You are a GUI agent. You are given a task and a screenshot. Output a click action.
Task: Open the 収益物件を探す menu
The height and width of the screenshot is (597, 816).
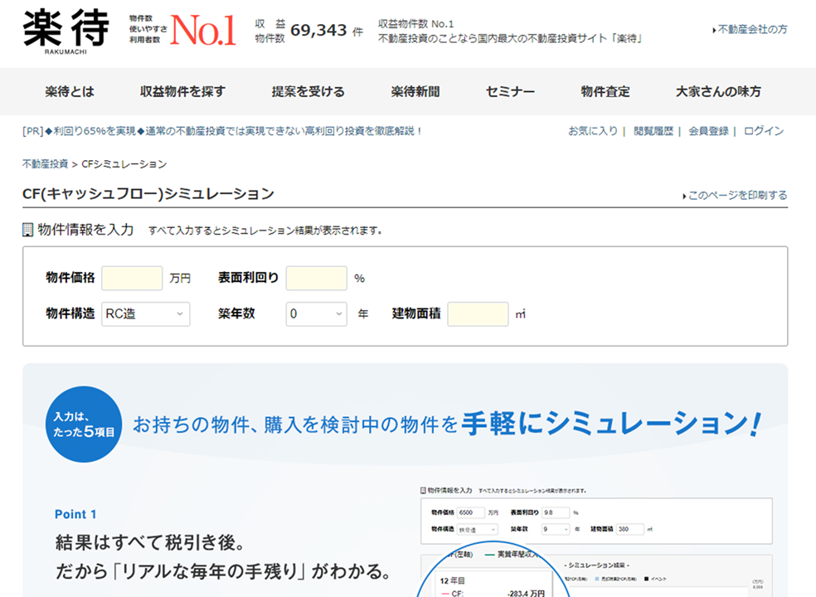click(x=182, y=92)
